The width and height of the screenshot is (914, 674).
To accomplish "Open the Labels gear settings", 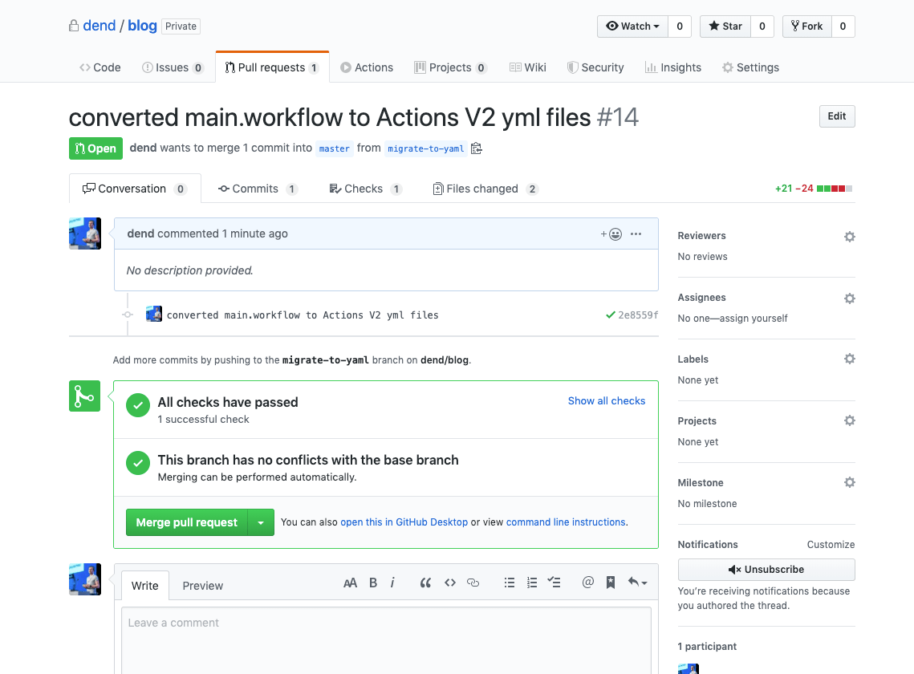I will (849, 359).
